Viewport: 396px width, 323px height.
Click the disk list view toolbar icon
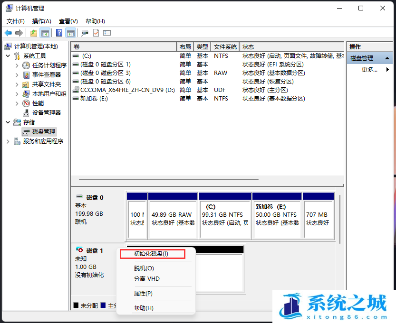[x=107, y=33]
